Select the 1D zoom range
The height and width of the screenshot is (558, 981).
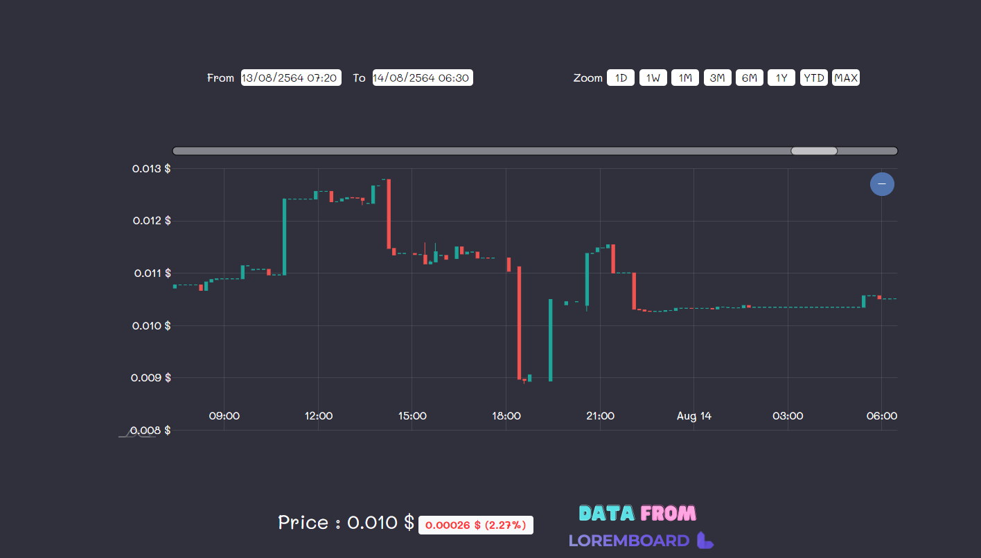[x=621, y=78]
